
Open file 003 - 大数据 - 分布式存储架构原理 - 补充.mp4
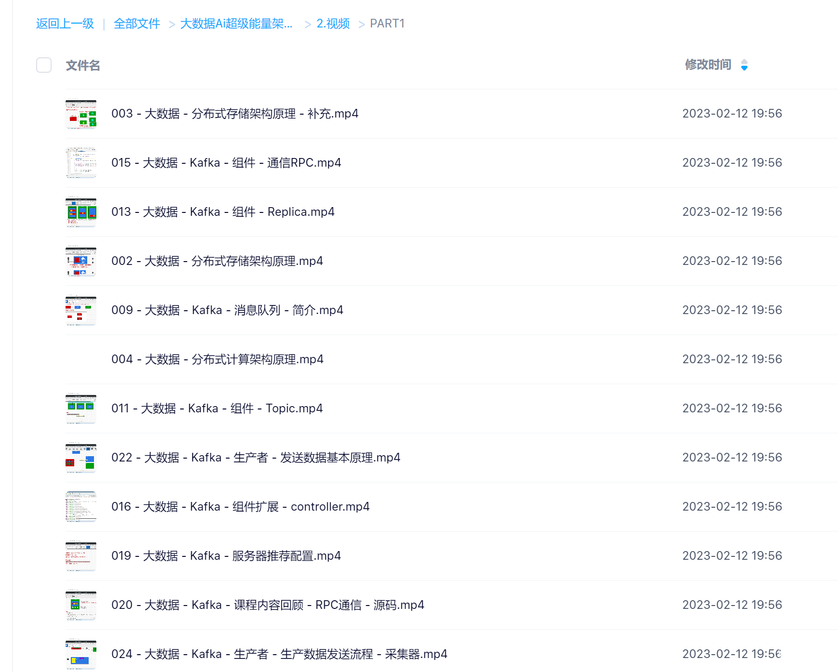pos(235,114)
